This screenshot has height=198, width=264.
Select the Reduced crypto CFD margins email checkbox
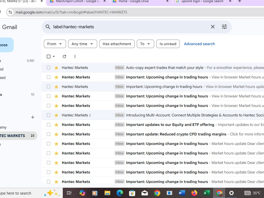pyautogui.click(x=49, y=134)
